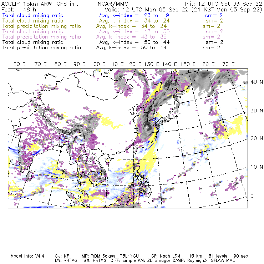Click the '60 E' longitude label
Screen dimensions: 264x264
20,64
